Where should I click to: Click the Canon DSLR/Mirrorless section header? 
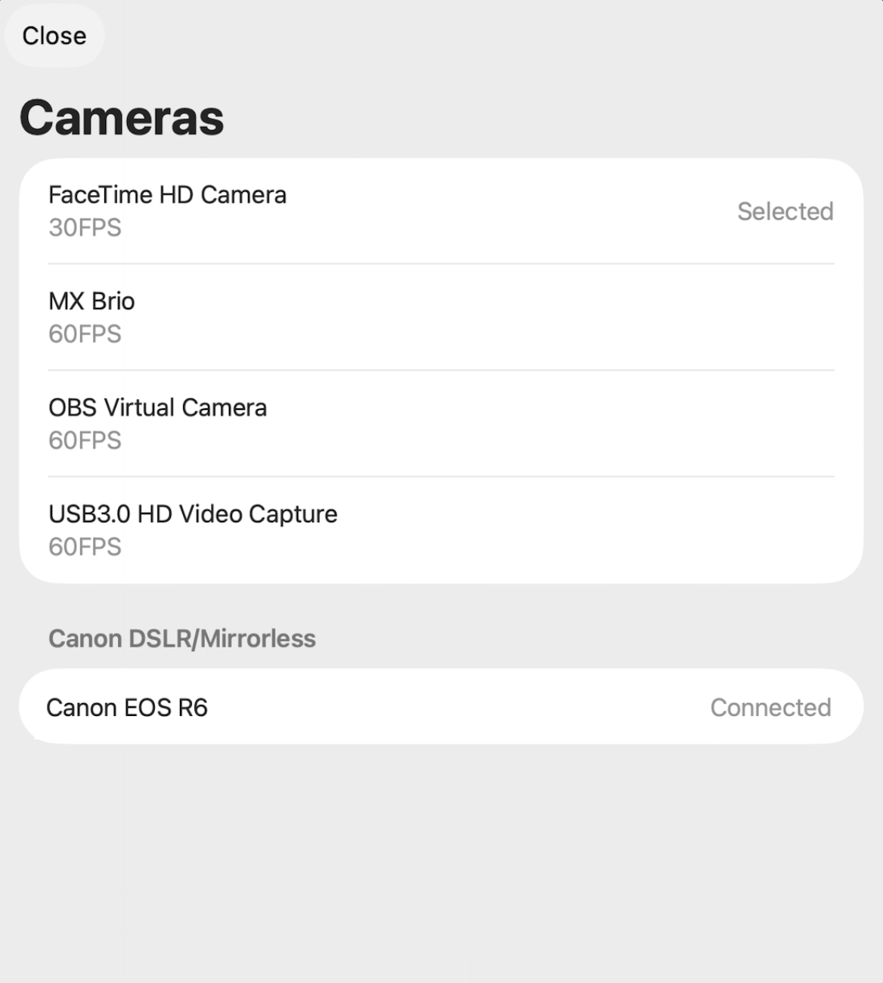[182, 639]
